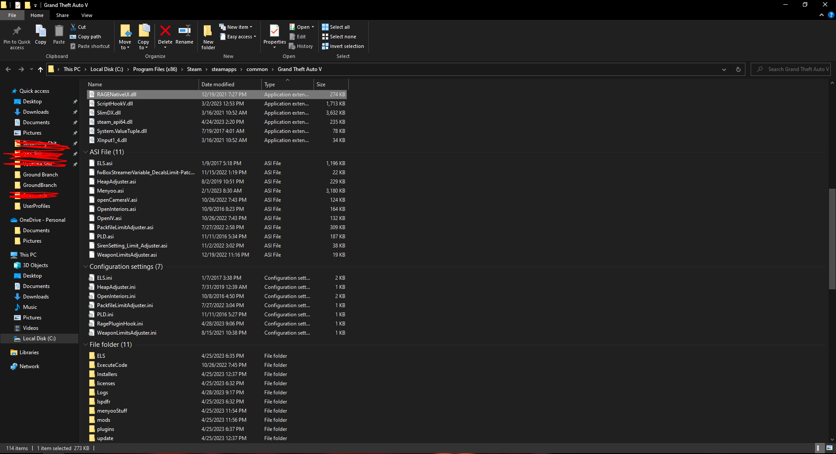This screenshot has width=836, height=454.
Task: Collapse the ASI File group
Action: pos(85,152)
